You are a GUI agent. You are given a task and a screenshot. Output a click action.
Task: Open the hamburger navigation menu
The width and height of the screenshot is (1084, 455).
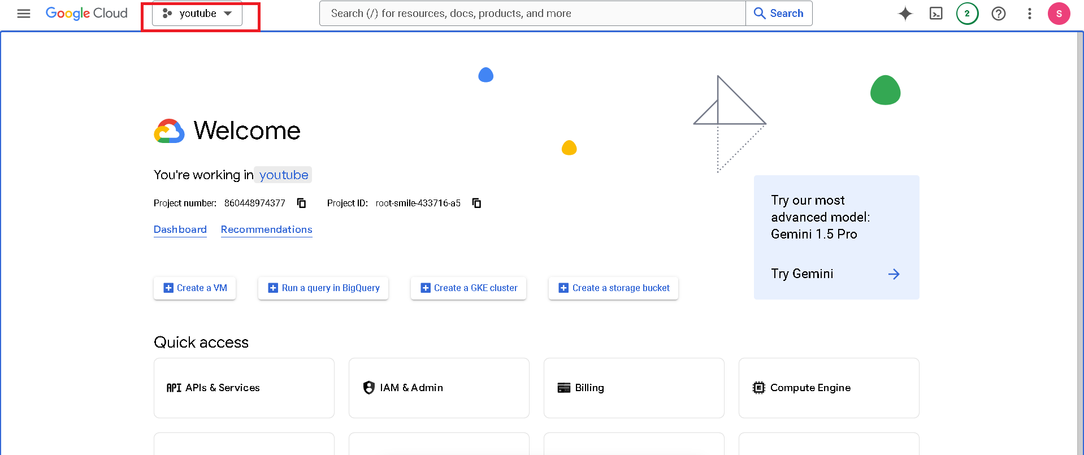pos(24,14)
